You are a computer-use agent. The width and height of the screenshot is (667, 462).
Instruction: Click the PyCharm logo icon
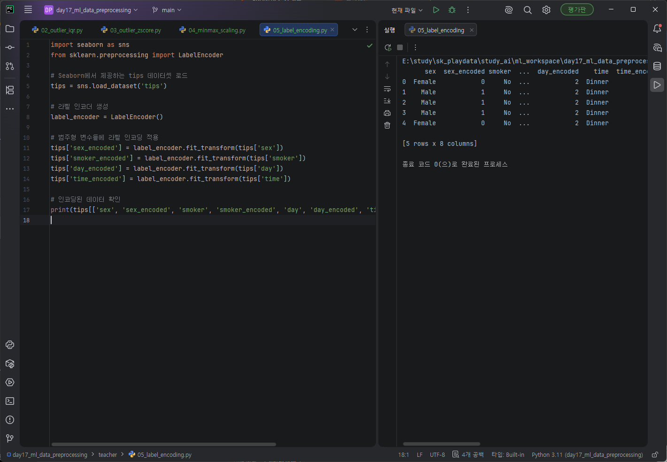(x=10, y=9)
